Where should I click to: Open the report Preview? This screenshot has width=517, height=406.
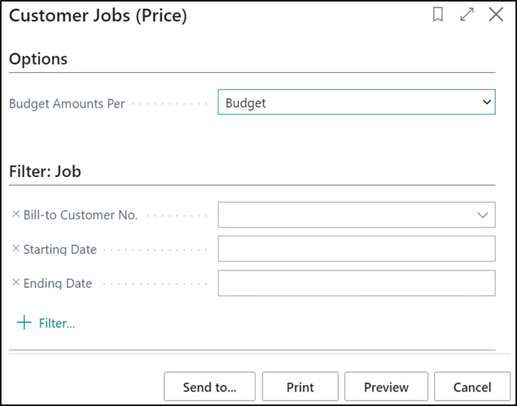coord(386,387)
